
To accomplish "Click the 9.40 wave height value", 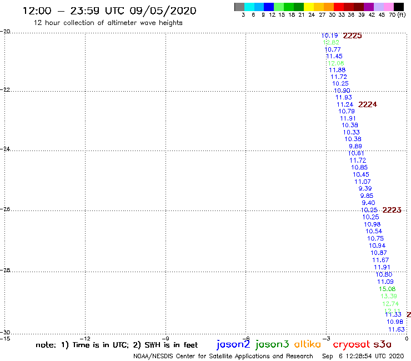I will 368,203.
